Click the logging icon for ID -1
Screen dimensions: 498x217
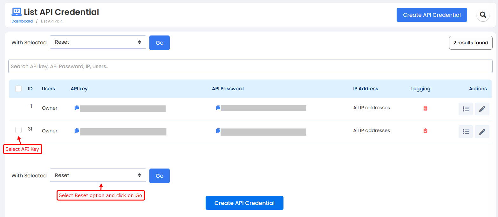[x=425, y=108]
